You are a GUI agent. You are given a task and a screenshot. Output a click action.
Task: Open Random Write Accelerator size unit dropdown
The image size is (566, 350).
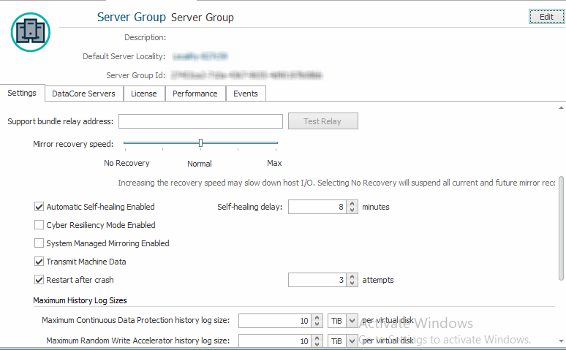point(352,341)
